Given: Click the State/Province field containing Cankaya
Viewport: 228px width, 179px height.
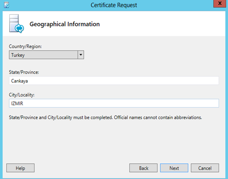Looking at the screenshot, I should click(x=114, y=81).
